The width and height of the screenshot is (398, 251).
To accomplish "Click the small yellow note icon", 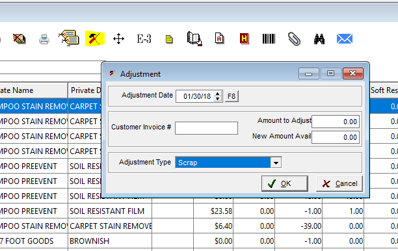I will [169, 39].
